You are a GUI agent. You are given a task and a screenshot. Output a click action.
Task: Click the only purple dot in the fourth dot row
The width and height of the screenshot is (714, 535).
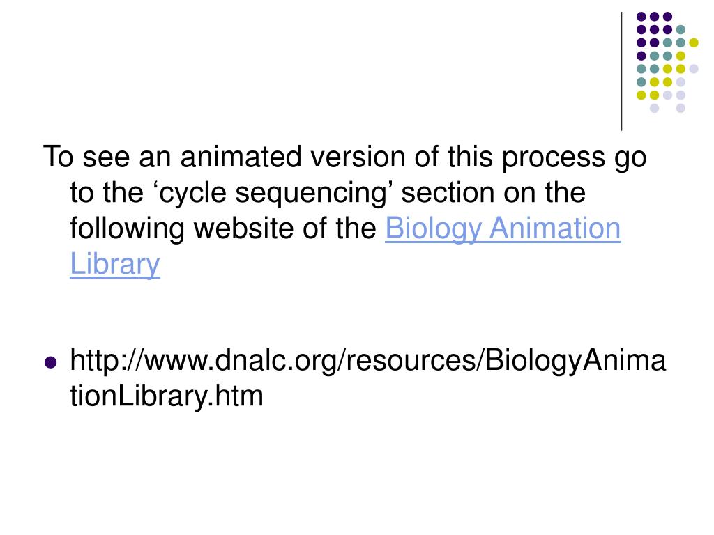641,56
